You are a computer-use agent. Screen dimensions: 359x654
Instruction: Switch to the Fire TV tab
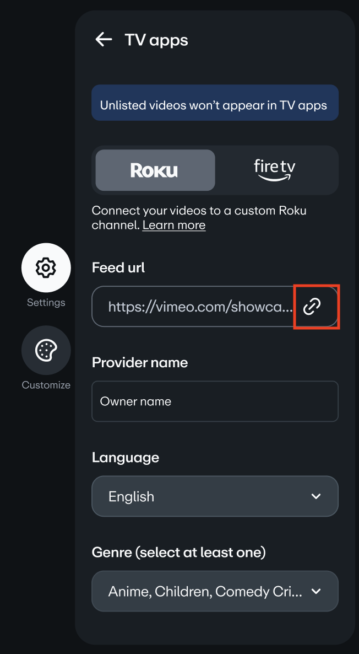275,170
